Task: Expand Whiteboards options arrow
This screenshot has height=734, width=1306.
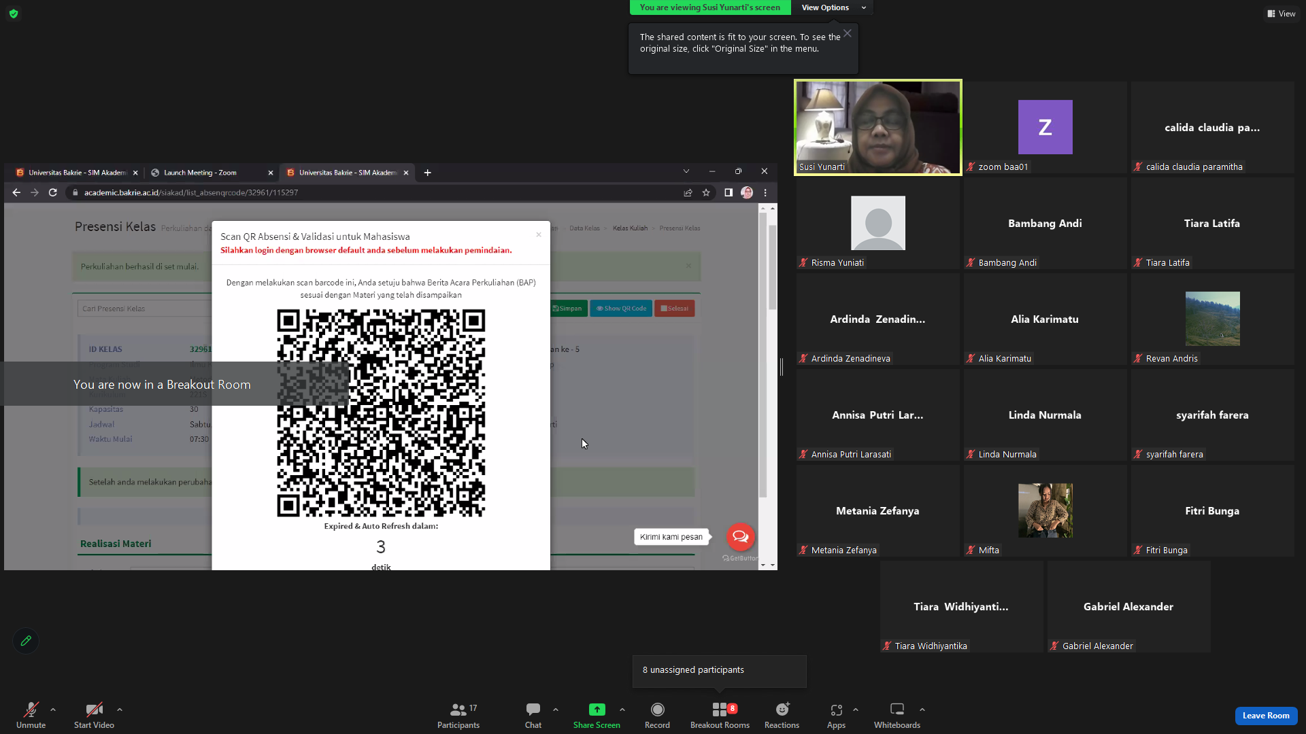Action: pyautogui.click(x=922, y=710)
